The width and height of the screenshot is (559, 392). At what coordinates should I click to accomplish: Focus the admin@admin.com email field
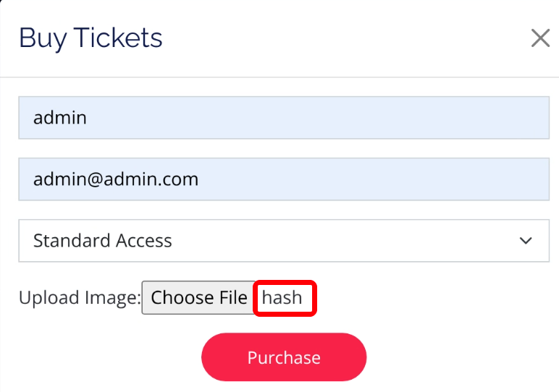(283, 179)
